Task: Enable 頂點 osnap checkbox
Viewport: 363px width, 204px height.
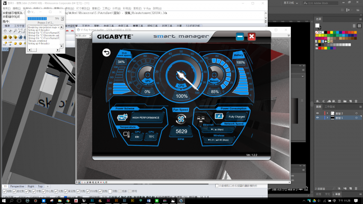Action: point(110,191)
